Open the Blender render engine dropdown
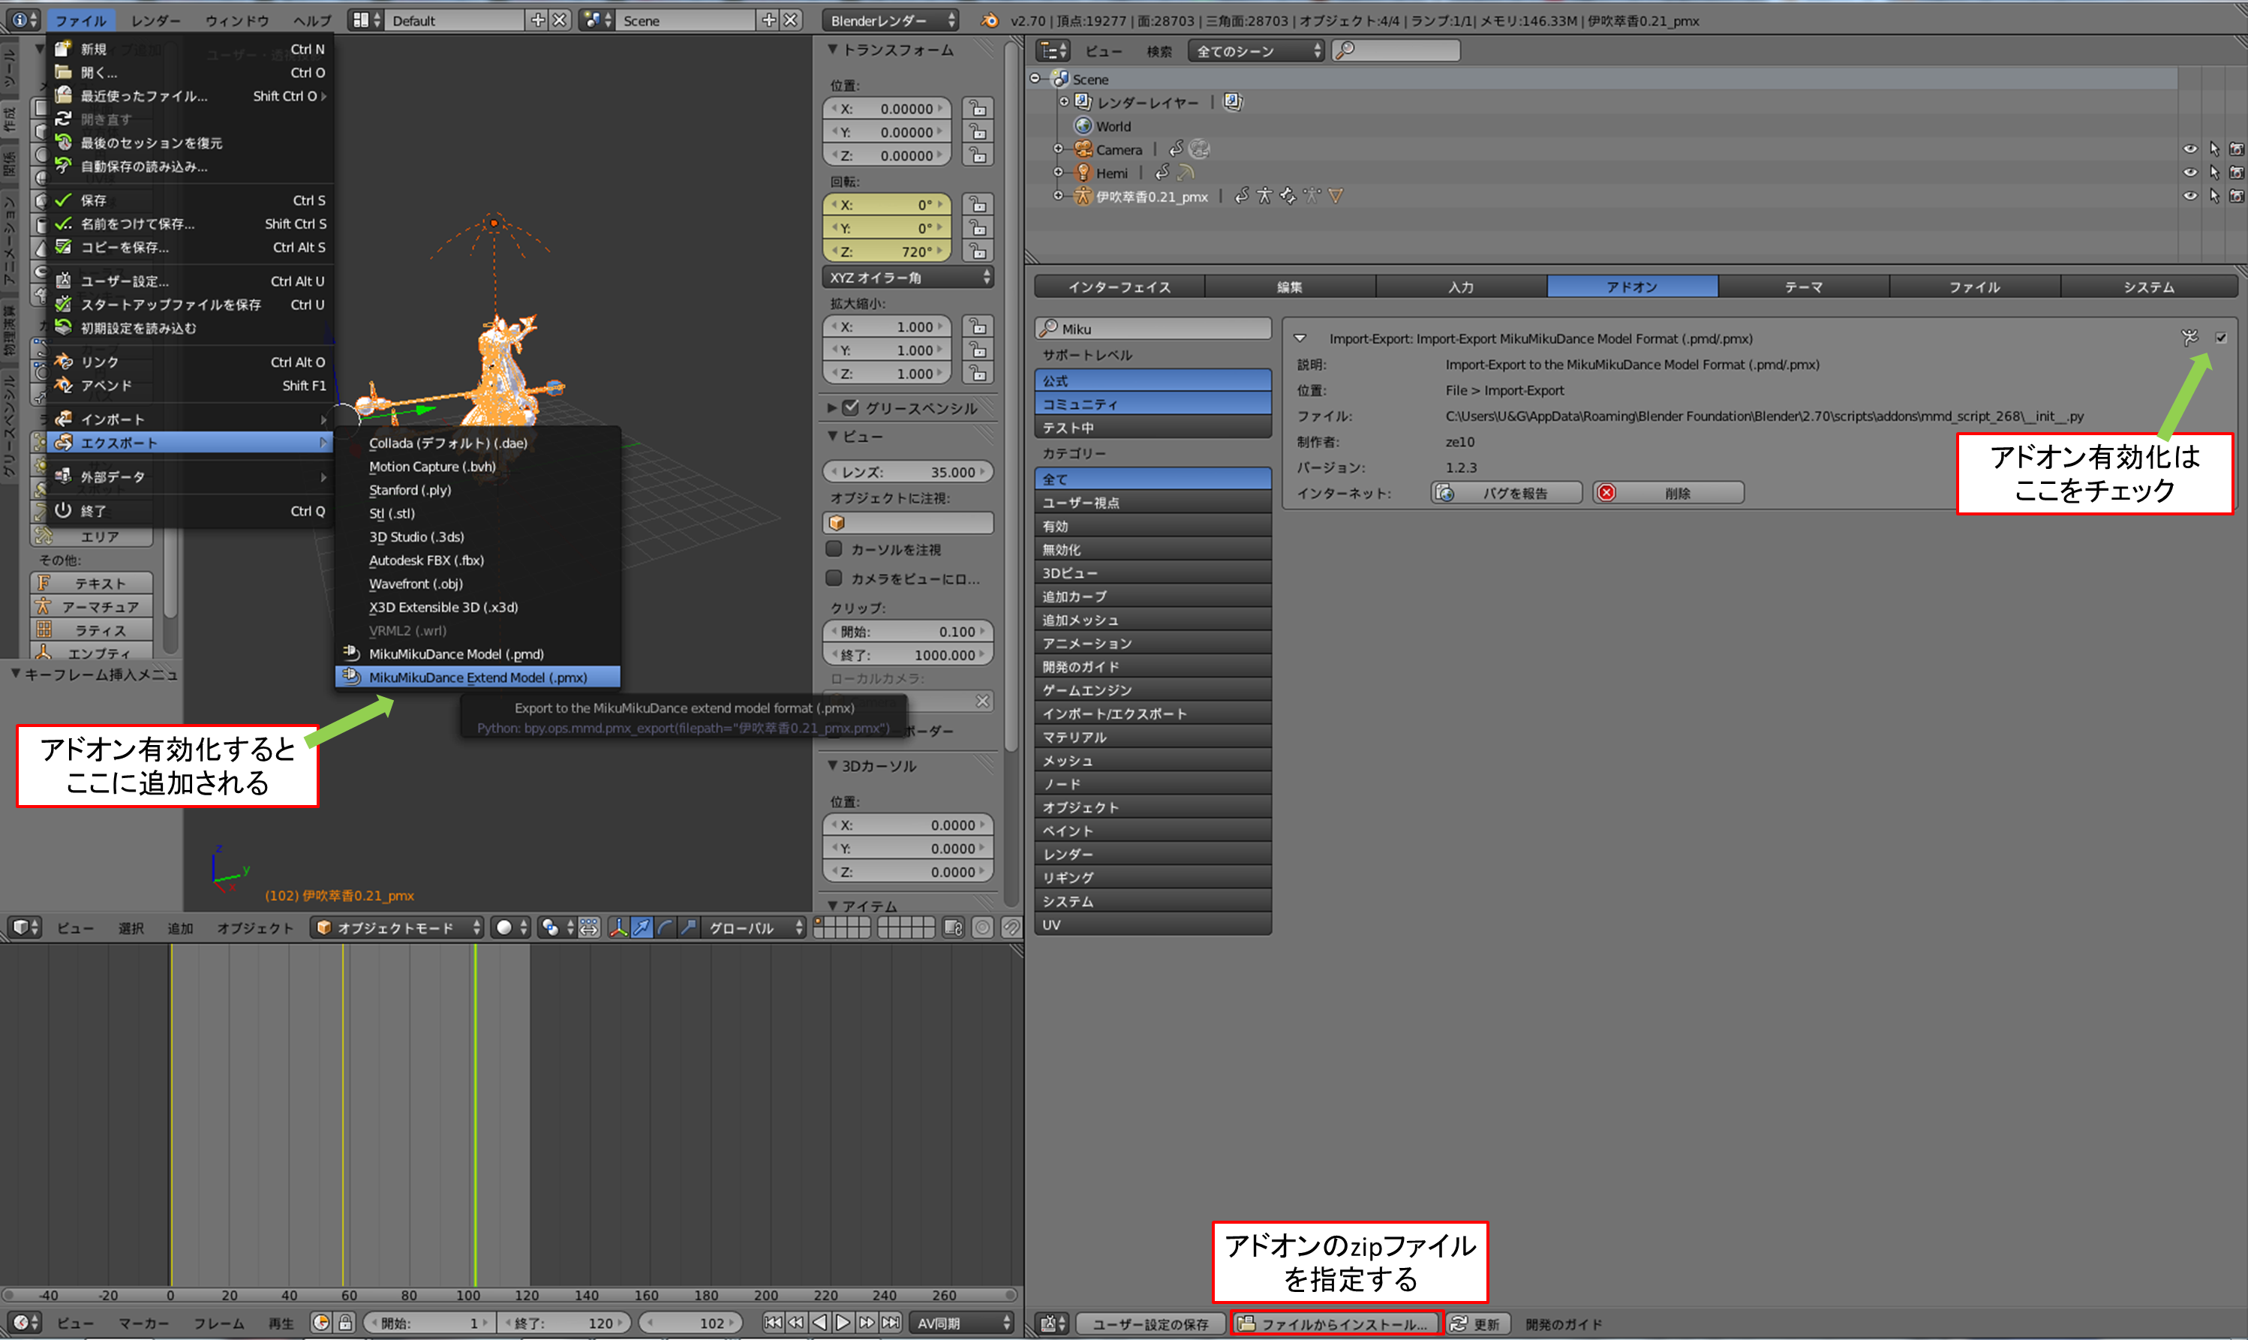Viewport: 2248px width, 1340px height. [890, 20]
